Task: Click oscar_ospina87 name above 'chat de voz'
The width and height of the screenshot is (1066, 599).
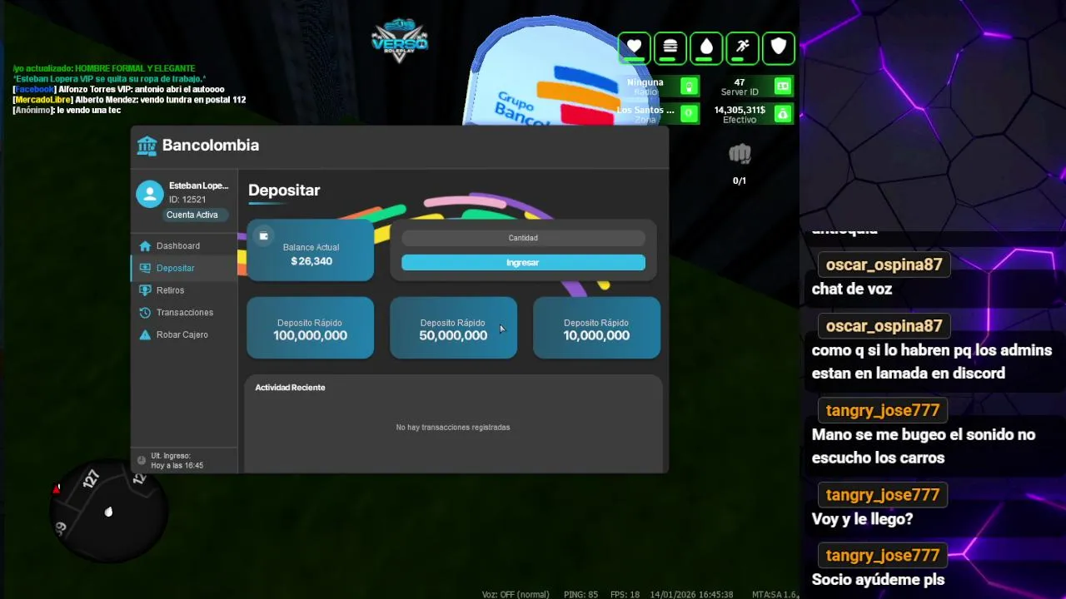Action: [x=884, y=265]
